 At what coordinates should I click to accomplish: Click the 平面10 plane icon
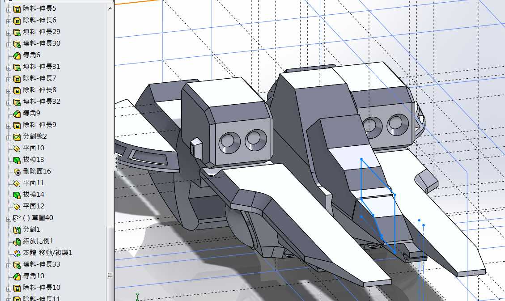coord(17,148)
